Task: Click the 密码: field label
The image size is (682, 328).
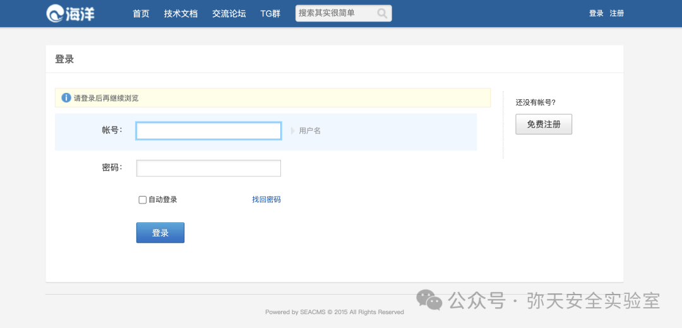Action: pos(112,168)
